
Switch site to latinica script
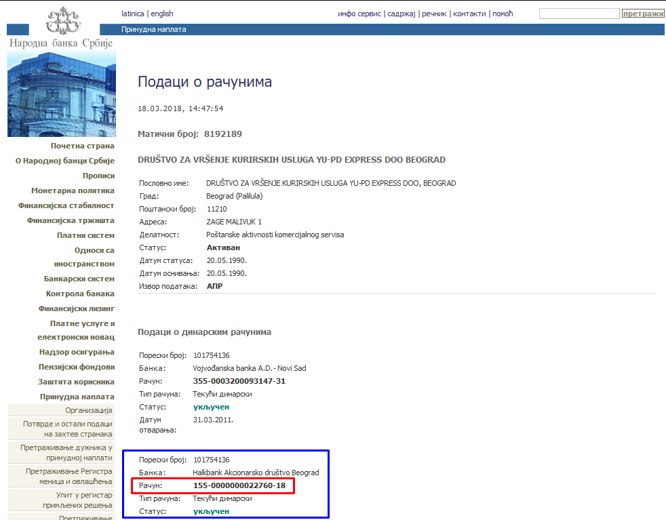132,14
